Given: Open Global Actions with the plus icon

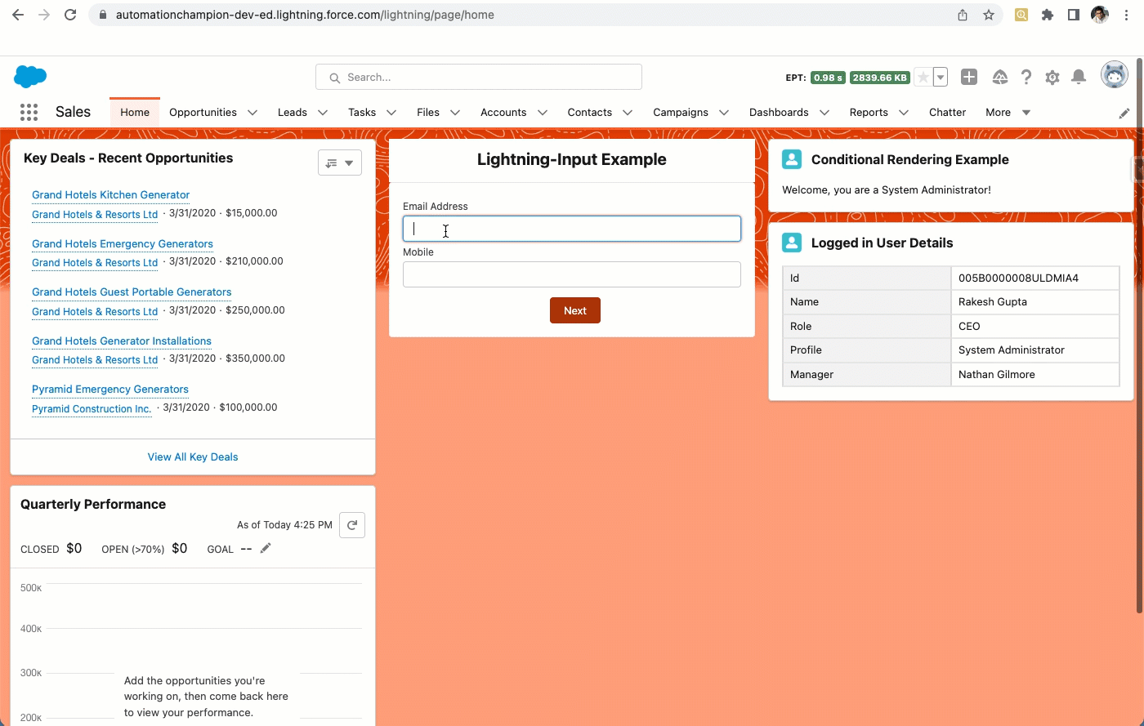Looking at the screenshot, I should click(969, 77).
